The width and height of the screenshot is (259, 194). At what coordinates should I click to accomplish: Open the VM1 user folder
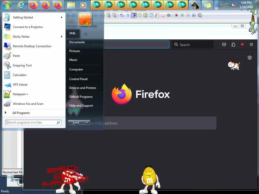coord(72,33)
